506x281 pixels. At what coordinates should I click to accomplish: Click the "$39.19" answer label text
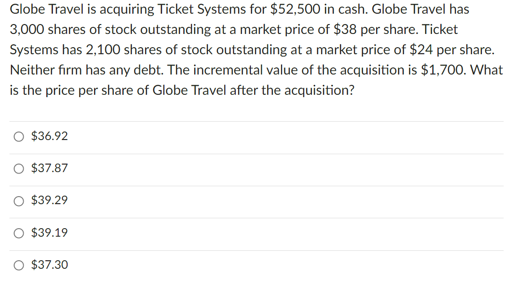pyautogui.click(x=50, y=232)
